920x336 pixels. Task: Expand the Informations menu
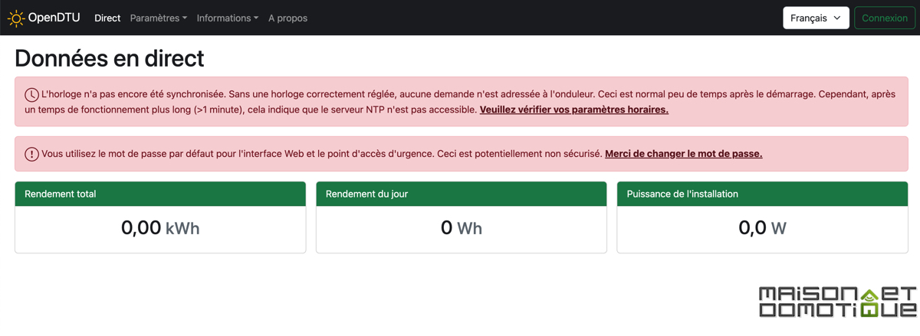[x=228, y=18]
